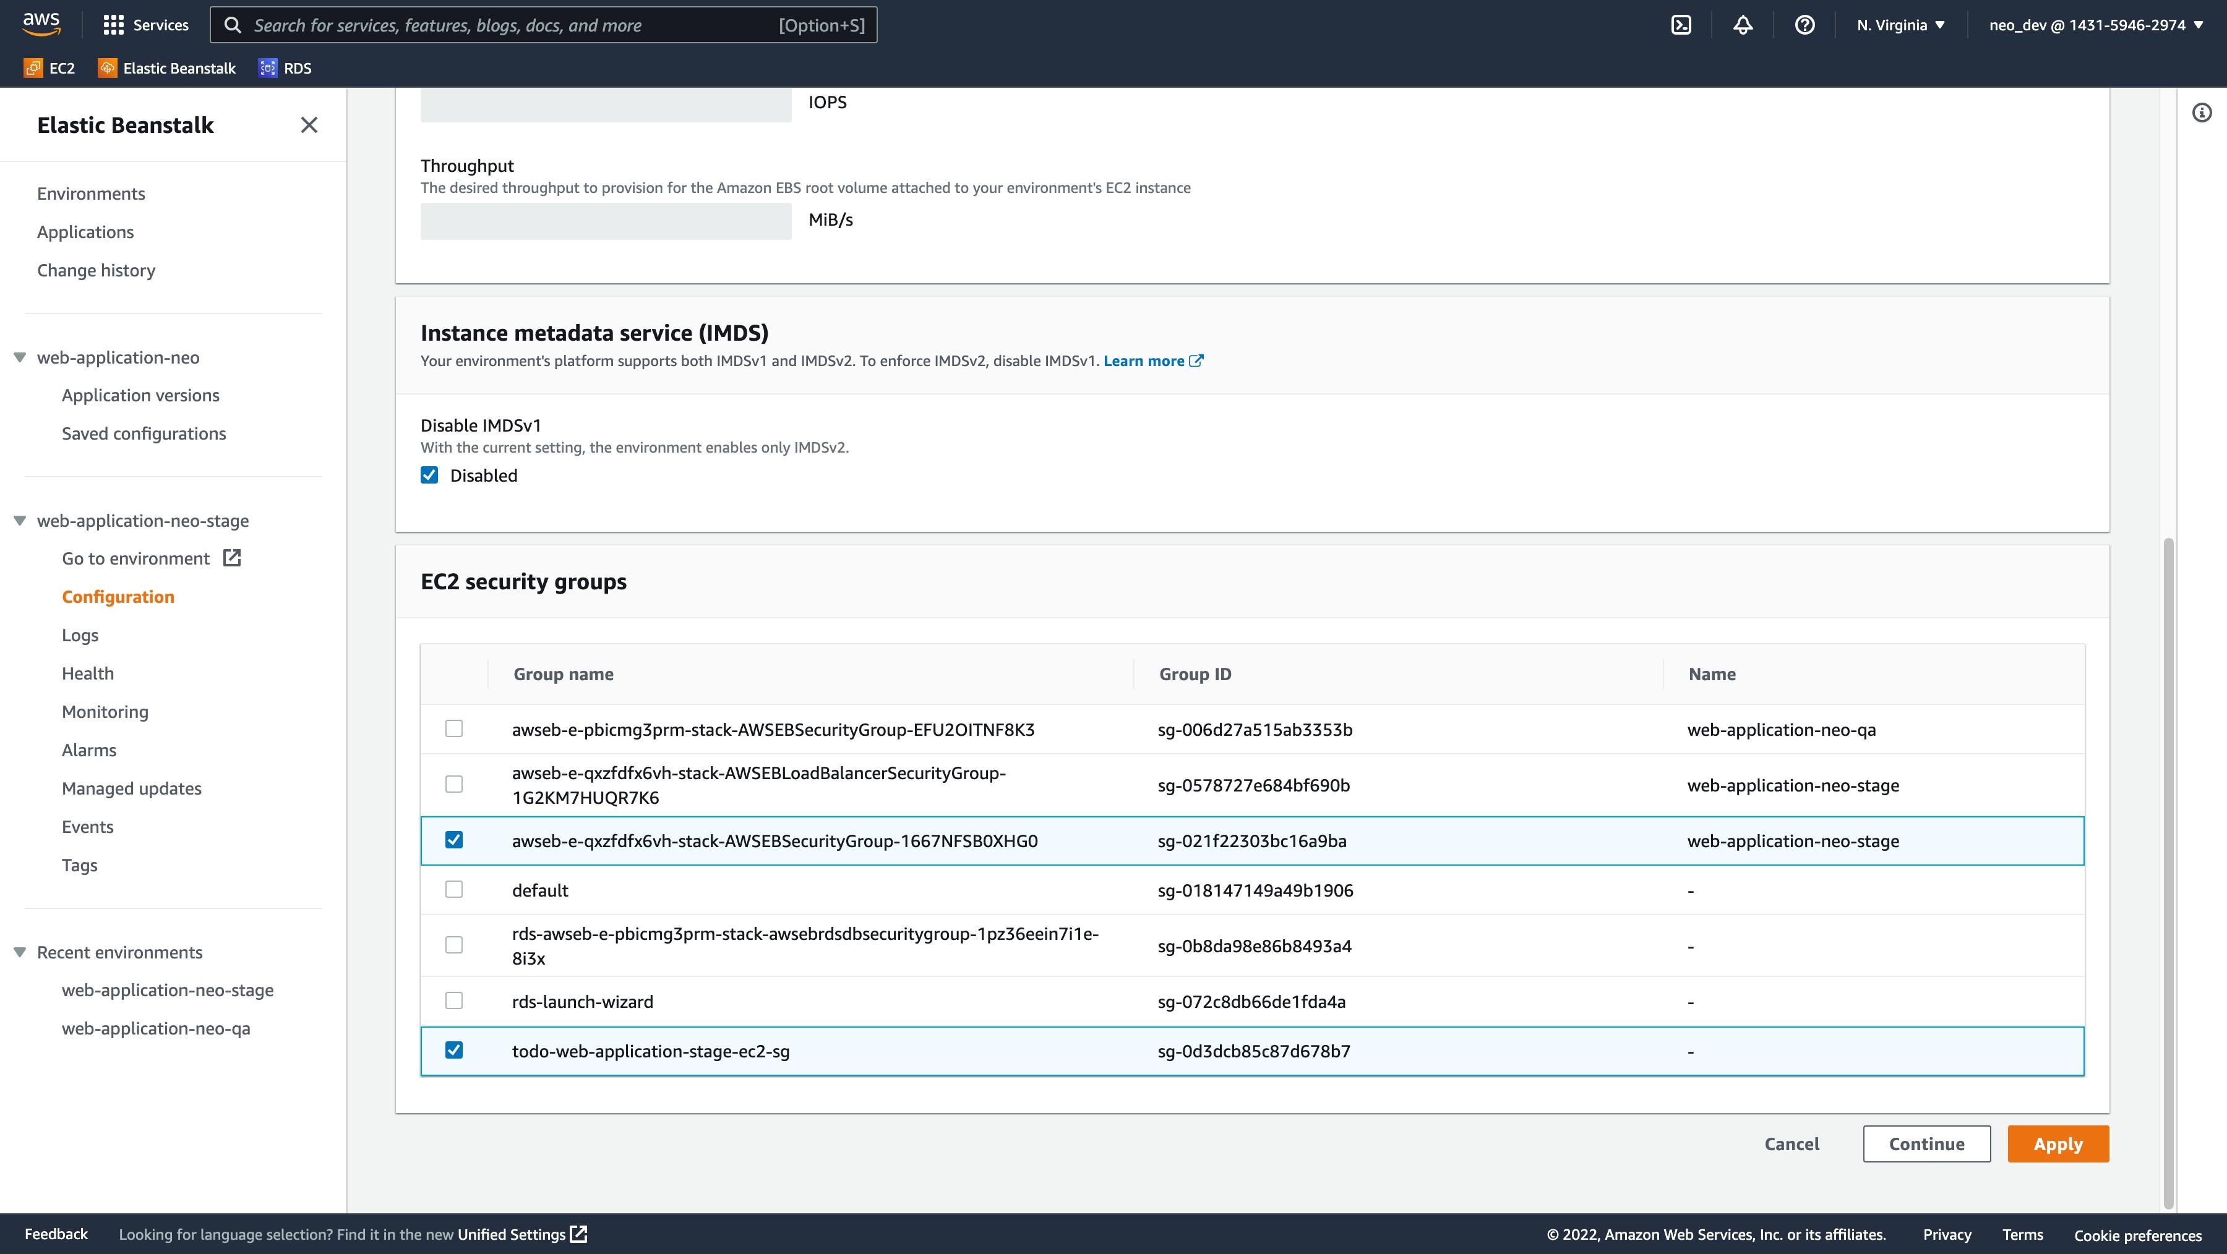Open Tags in the sidebar

[x=80, y=865]
